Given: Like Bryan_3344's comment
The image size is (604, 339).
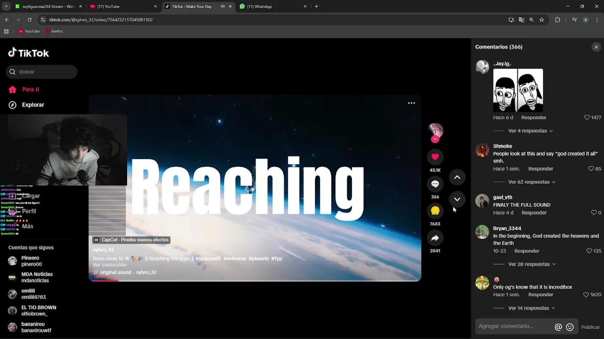Looking at the screenshot, I should click(589, 251).
